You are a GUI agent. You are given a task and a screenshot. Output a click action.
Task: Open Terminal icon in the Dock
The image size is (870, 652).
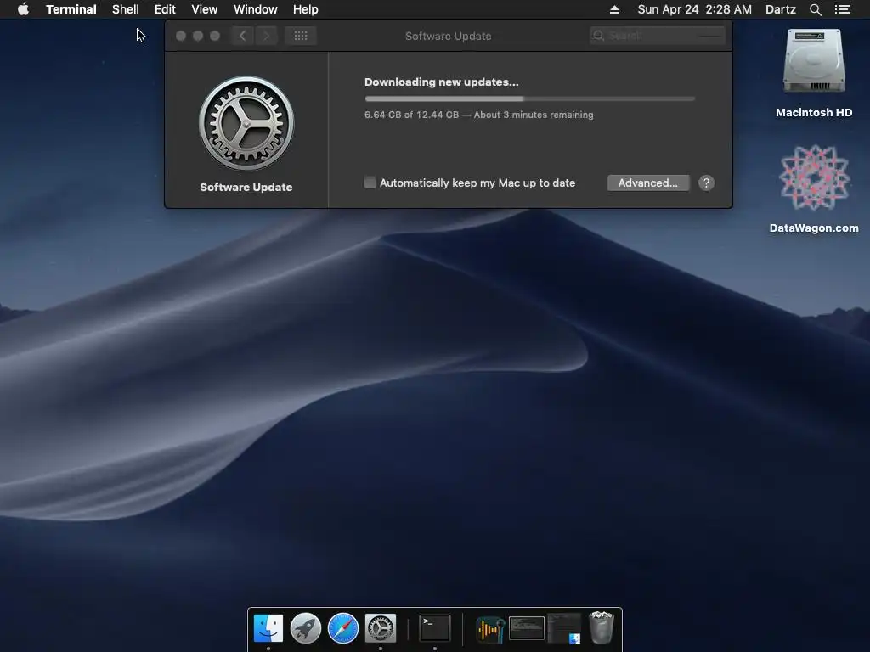point(434,628)
